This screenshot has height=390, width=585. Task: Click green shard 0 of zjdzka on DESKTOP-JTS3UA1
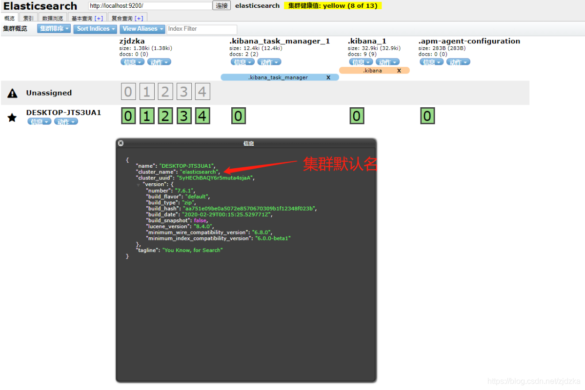(x=128, y=116)
